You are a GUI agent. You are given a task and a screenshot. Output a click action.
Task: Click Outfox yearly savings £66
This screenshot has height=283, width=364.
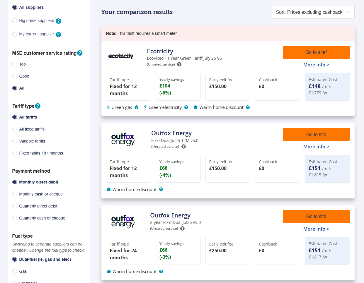(x=164, y=250)
